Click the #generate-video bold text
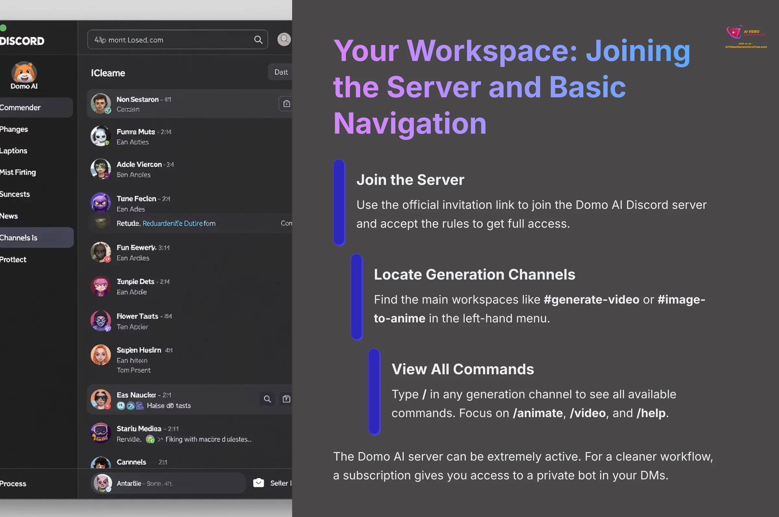The width and height of the screenshot is (779, 517). coord(592,299)
